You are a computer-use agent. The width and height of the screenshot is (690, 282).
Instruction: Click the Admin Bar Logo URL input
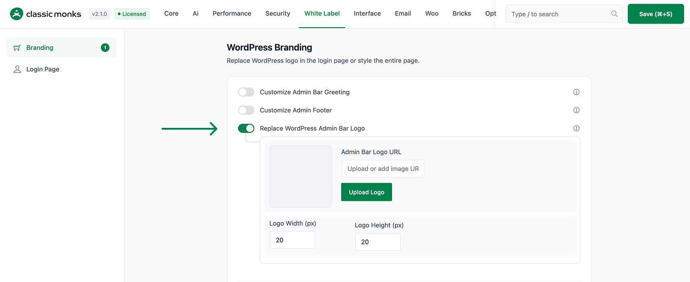click(x=383, y=169)
